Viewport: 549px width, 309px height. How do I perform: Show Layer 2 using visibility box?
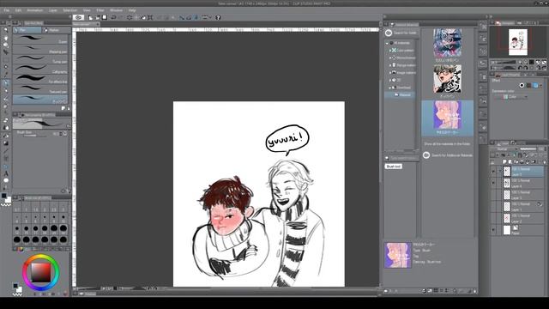pos(493,218)
